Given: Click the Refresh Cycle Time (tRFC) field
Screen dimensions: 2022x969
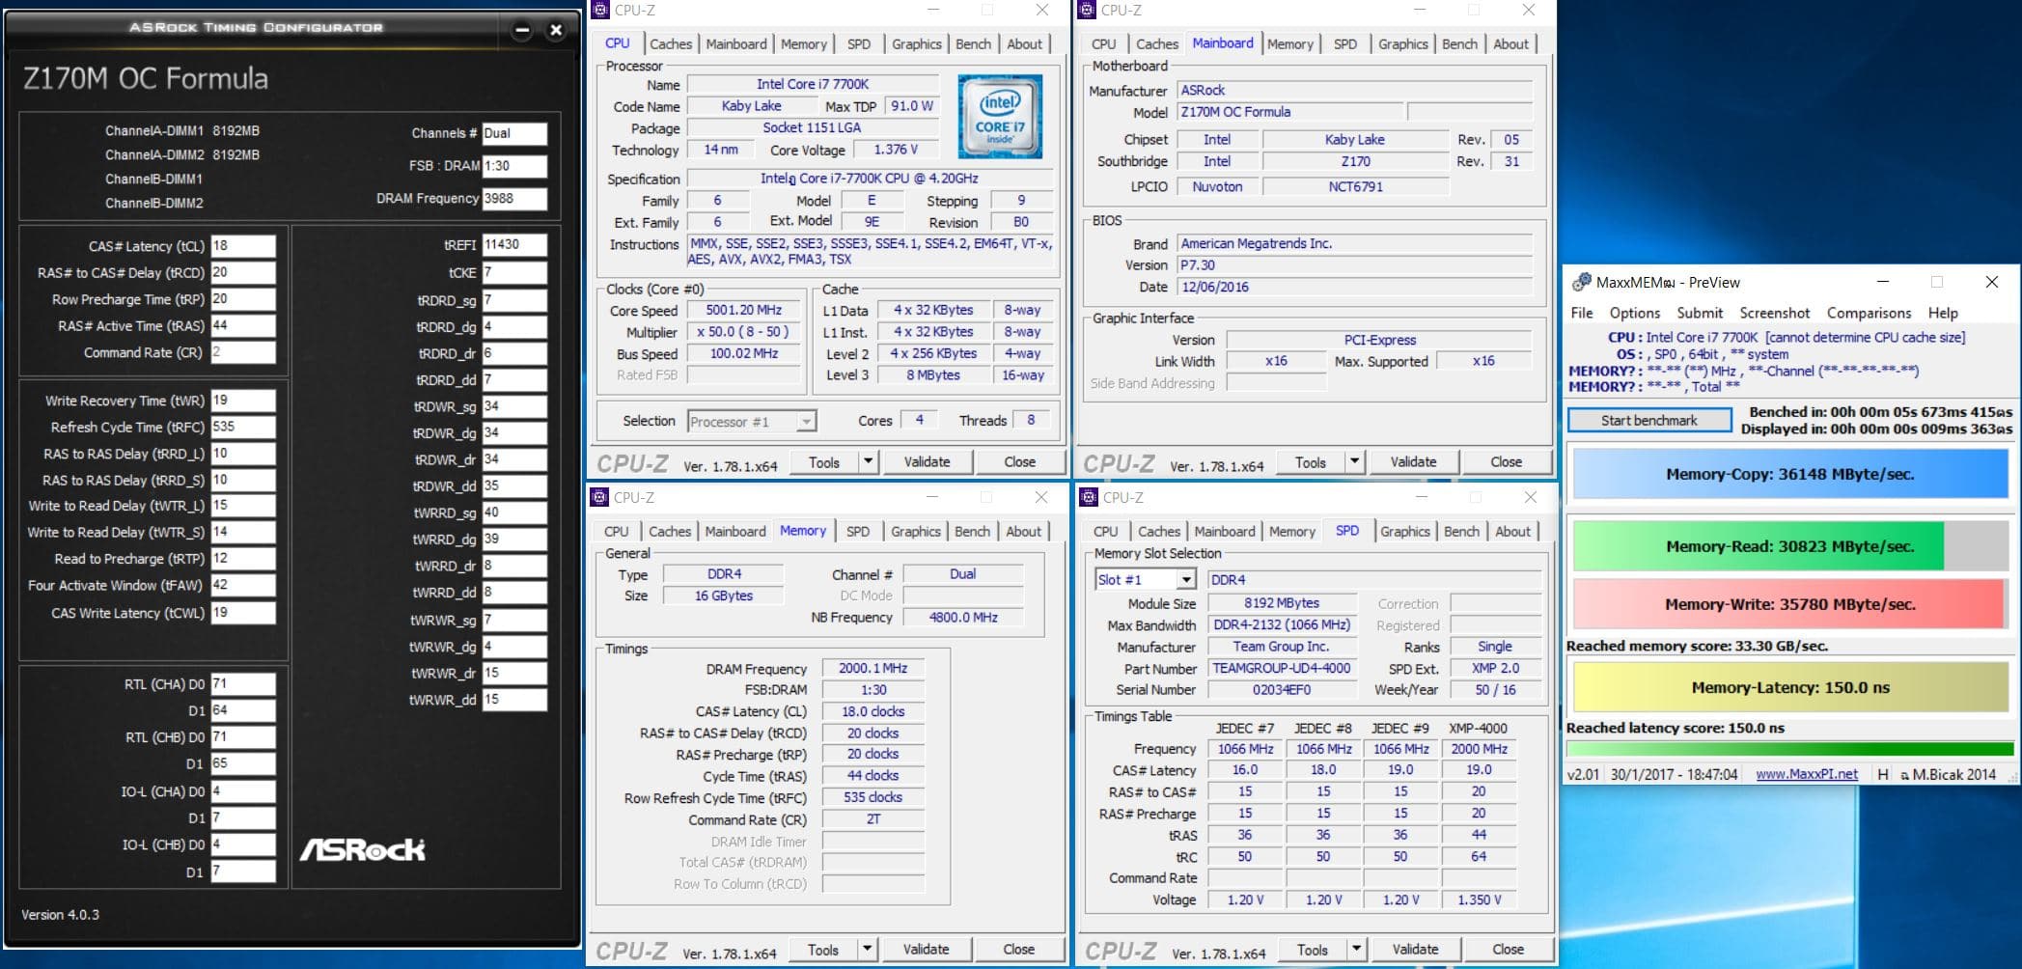Looking at the screenshot, I should [x=243, y=427].
